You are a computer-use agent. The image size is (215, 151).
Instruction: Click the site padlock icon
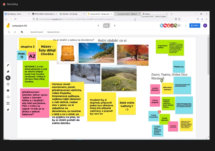(x=37, y=19)
